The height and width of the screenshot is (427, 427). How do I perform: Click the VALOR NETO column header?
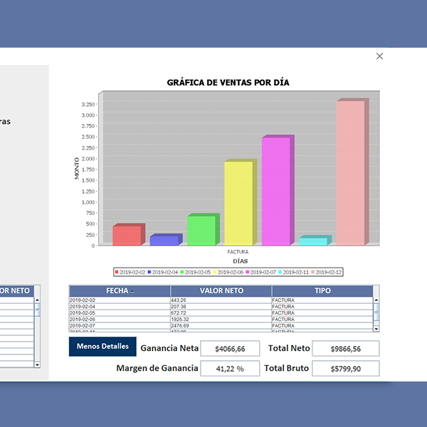pyautogui.click(x=221, y=291)
